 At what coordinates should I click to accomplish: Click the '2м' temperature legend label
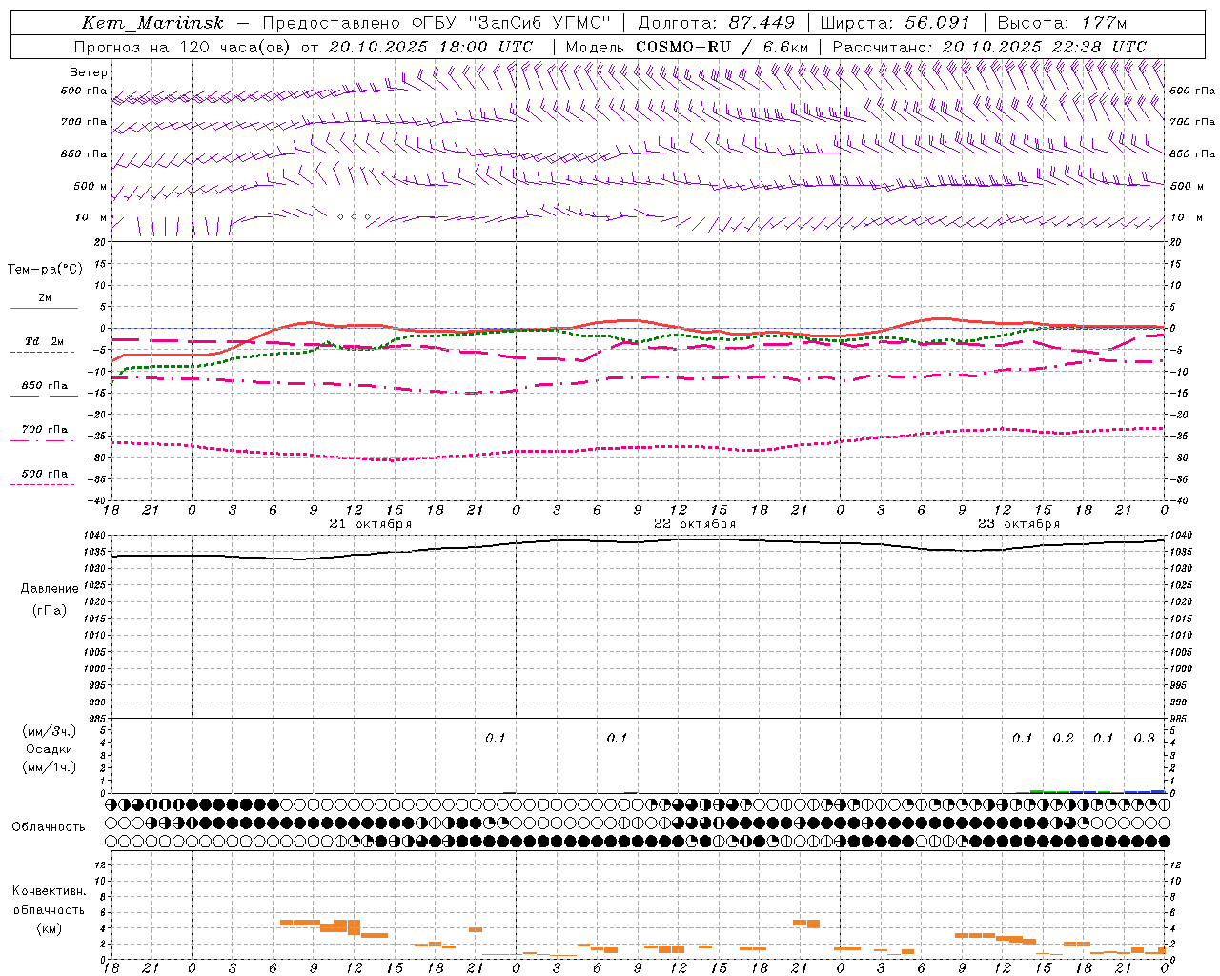(x=45, y=297)
